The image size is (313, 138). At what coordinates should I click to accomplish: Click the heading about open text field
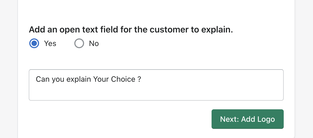131,30
